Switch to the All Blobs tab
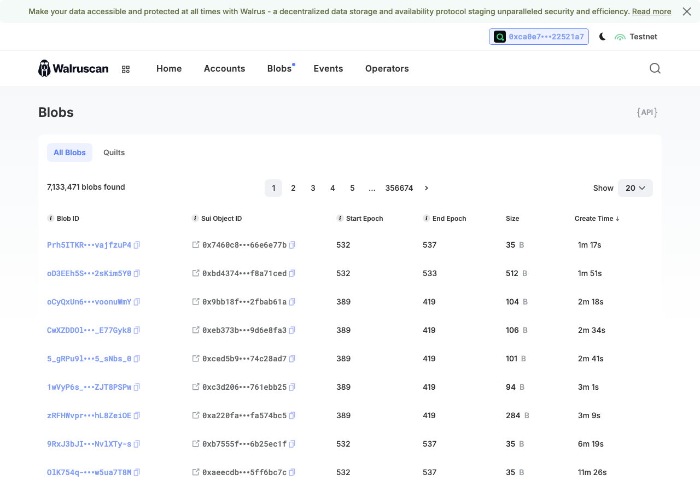The width and height of the screenshot is (700, 492). click(x=69, y=153)
